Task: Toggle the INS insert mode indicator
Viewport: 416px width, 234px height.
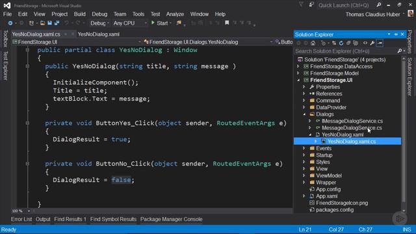Action: point(406,229)
